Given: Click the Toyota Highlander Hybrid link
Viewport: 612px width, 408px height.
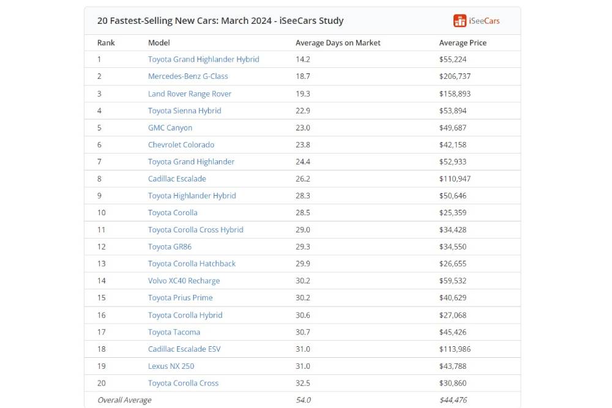Looking at the screenshot, I should (192, 196).
